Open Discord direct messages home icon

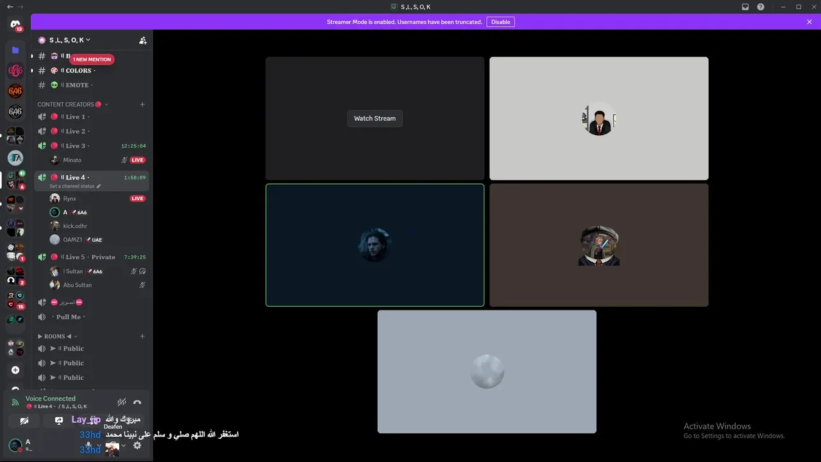15,24
